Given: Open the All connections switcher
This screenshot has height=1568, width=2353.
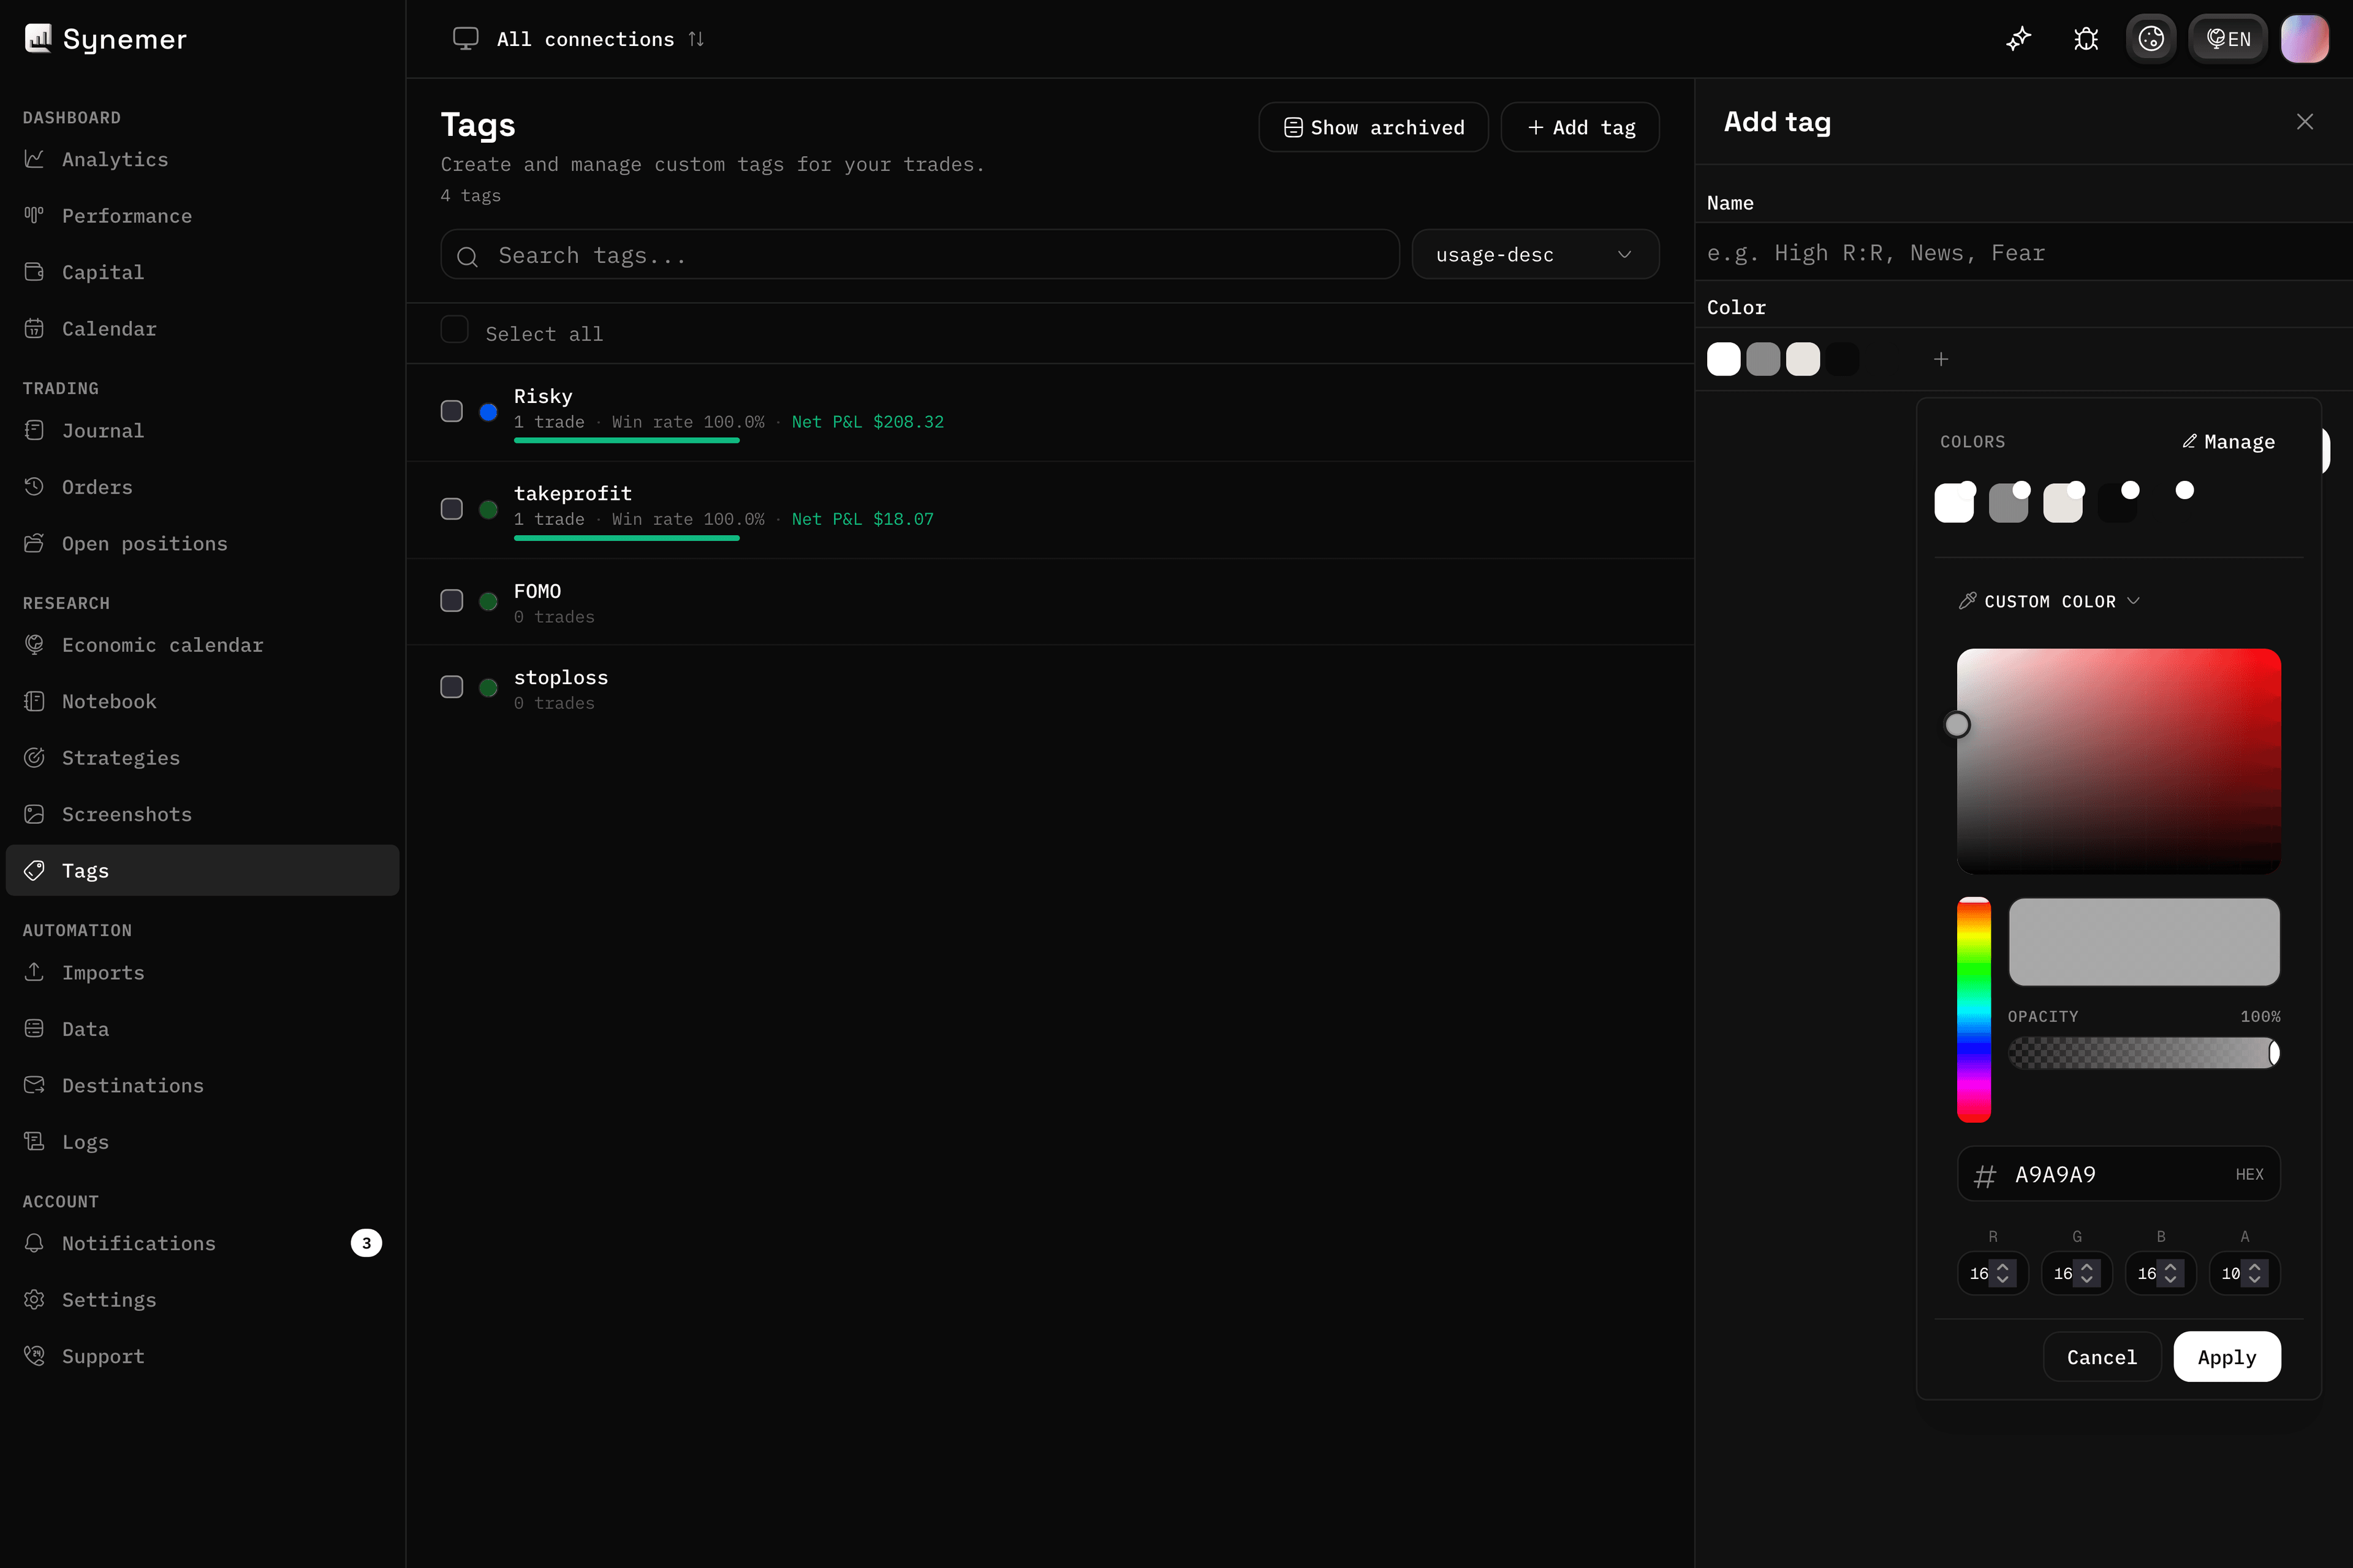Looking at the screenshot, I should tap(579, 39).
